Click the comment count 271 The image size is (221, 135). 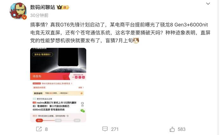coord(115,129)
